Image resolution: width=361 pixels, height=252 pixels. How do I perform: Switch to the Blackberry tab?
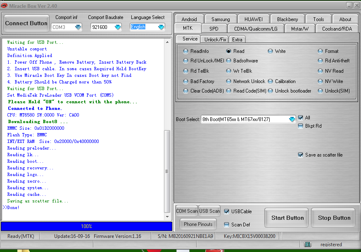pyautogui.click(x=287, y=19)
